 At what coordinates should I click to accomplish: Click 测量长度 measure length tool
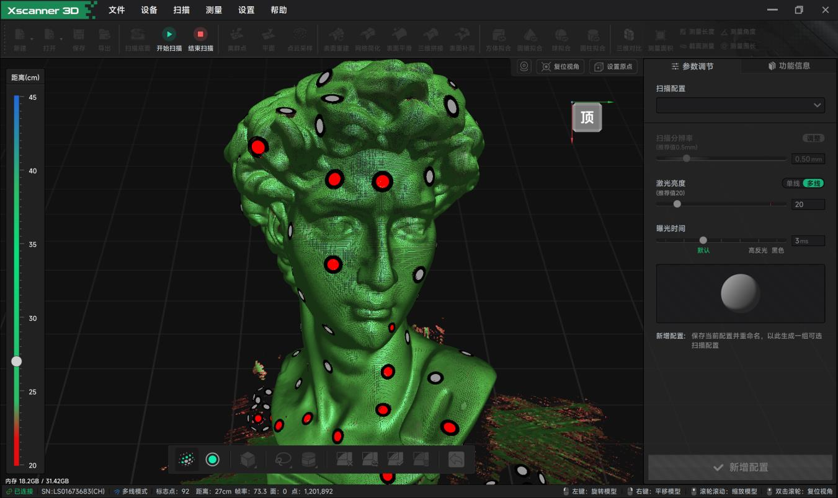coord(697,32)
